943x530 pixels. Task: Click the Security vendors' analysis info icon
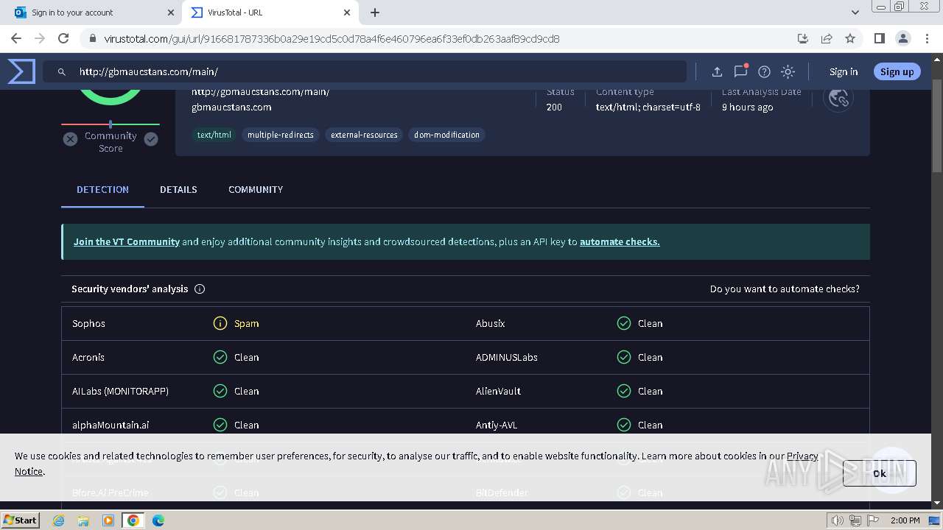[x=200, y=289]
